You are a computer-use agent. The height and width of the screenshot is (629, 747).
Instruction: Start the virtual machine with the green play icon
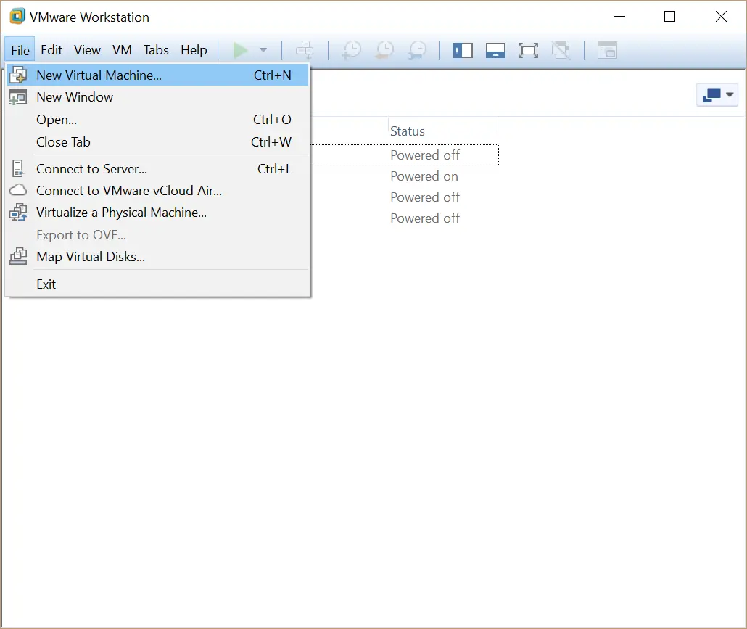tap(242, 50)
